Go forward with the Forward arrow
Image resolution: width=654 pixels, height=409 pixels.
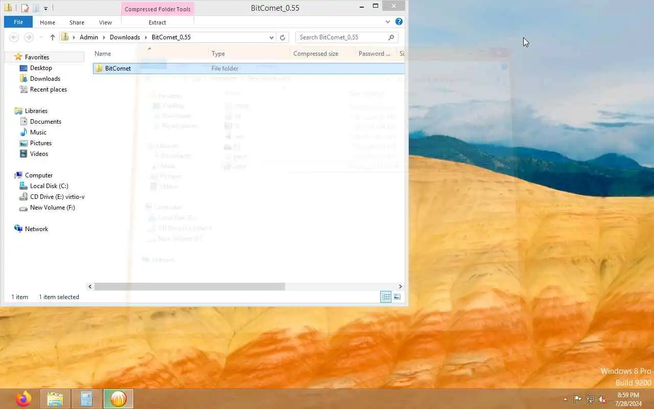click(29, 37)
